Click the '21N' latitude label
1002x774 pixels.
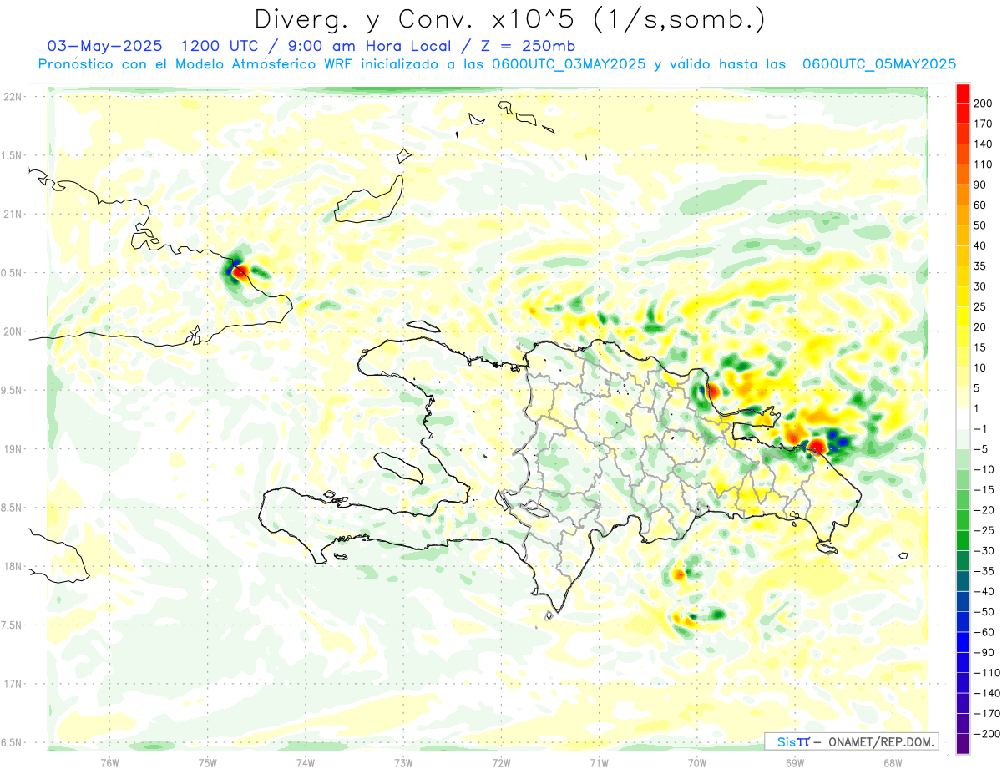[x=13, y=215]
